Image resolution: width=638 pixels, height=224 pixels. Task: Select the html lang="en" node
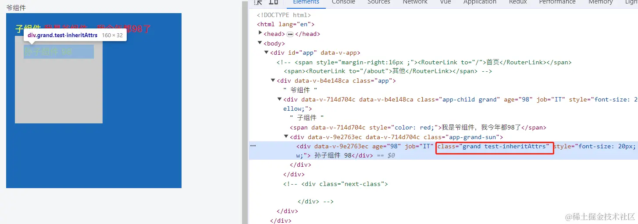tap(285, 24)
